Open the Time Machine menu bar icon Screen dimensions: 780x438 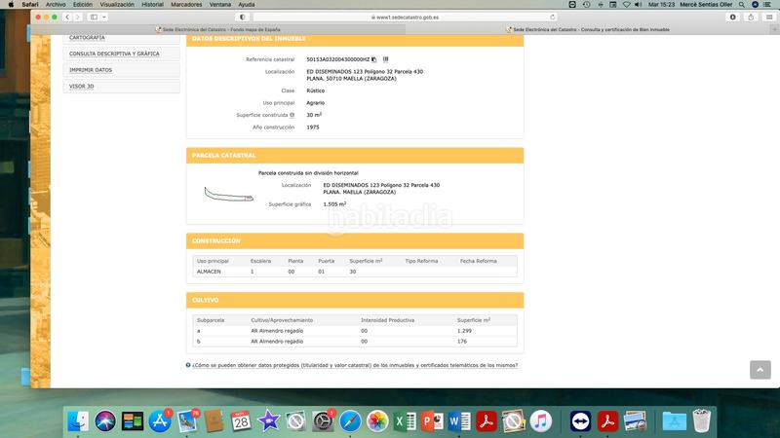click(587, 5)
